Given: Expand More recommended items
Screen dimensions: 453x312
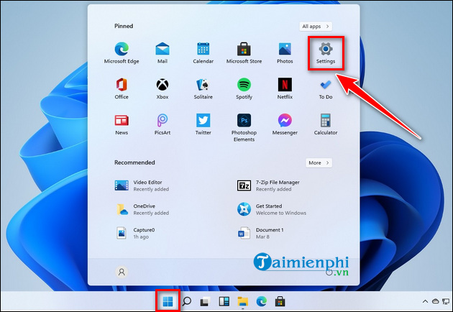Looking at the screenshot, I should (319, 162).
